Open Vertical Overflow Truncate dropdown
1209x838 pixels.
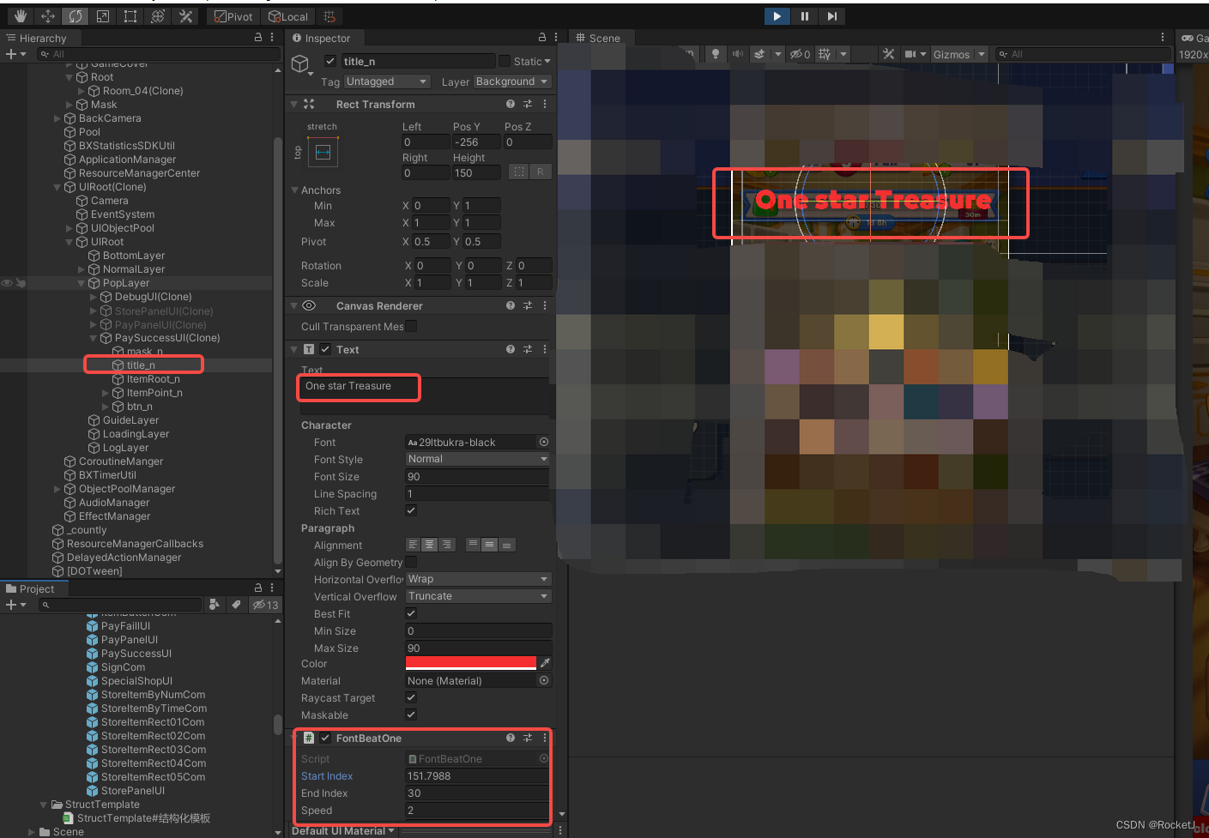477,596
